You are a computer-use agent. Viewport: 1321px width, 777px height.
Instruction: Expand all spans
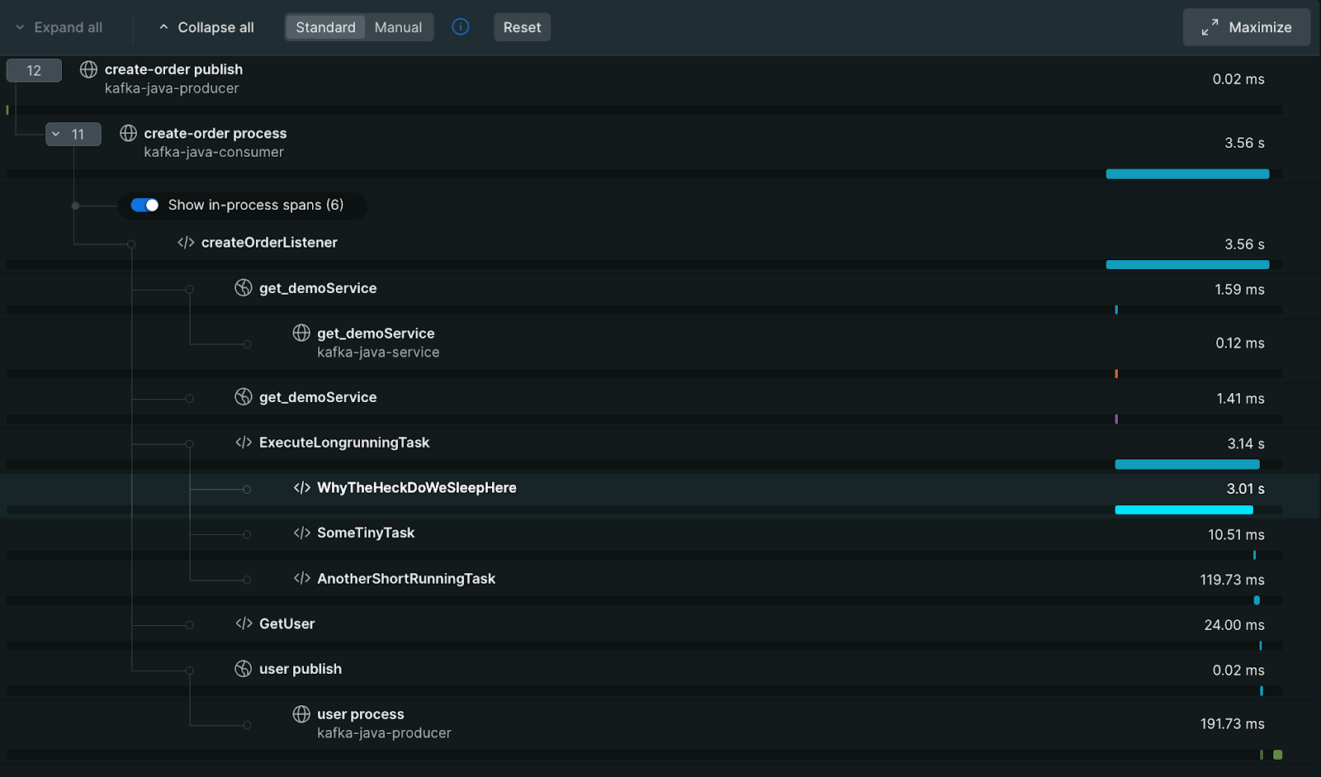[x=59, y=27]
